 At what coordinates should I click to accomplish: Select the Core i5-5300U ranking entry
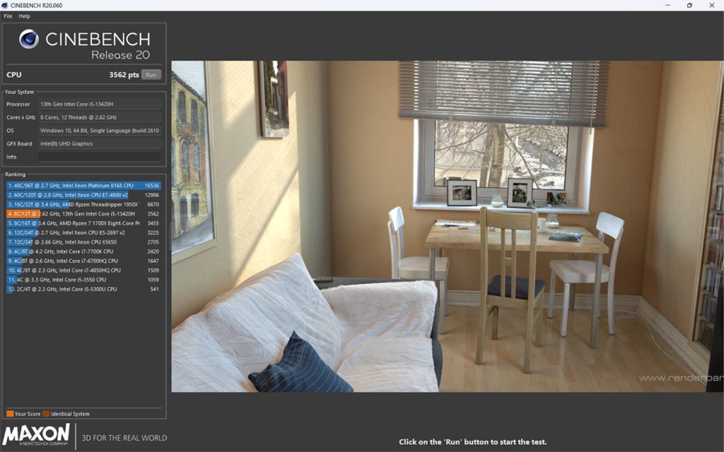pyautogui.click(x=83, y=289)
